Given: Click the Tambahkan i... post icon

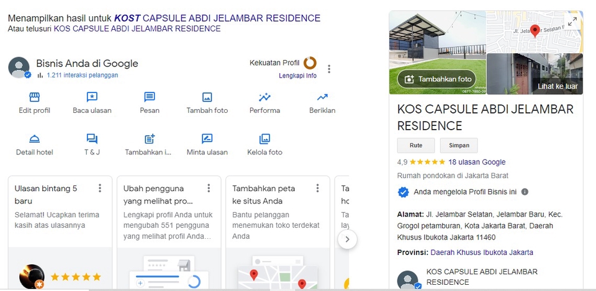Looking at the screenshot, I should click(x=150, y=139).
